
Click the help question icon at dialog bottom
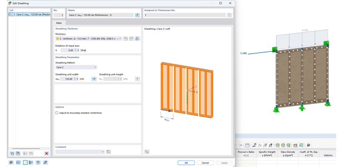(x=38, y=162)
